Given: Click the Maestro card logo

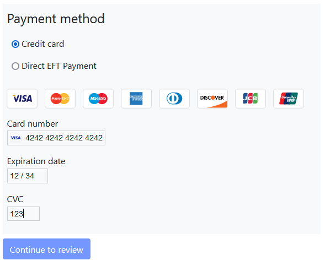Looking at the screenshot, I should click(x=98, y=99).
